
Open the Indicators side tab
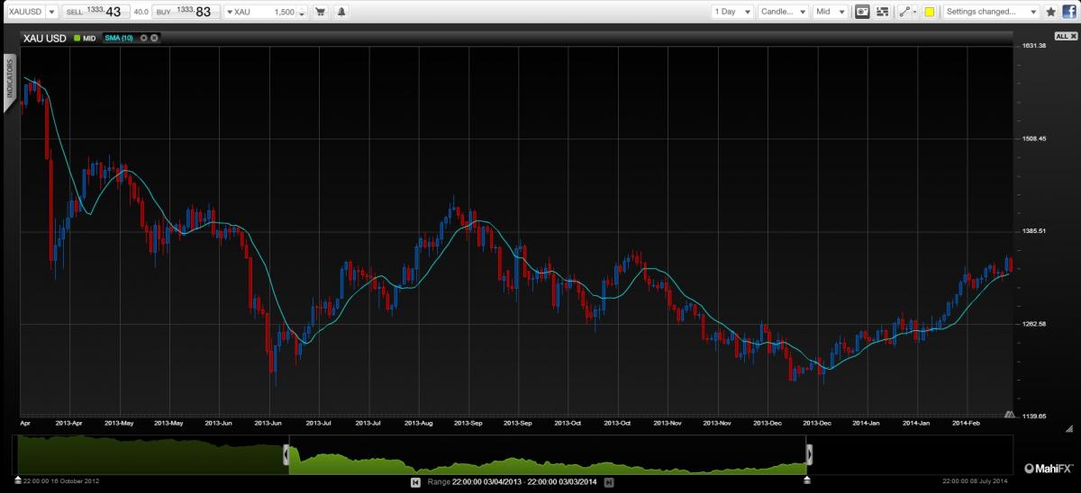[x=11, y=79]
